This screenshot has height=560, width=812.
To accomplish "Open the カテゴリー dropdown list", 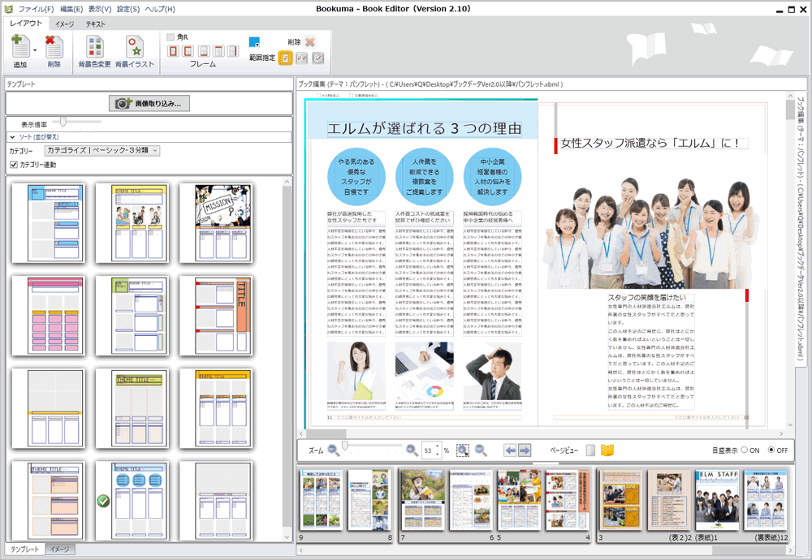I will point(154,150).
